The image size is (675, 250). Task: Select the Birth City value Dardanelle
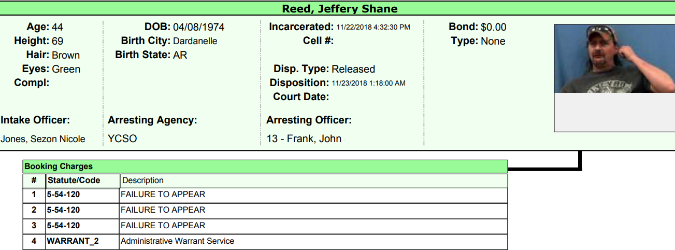[x=195, y=41]
